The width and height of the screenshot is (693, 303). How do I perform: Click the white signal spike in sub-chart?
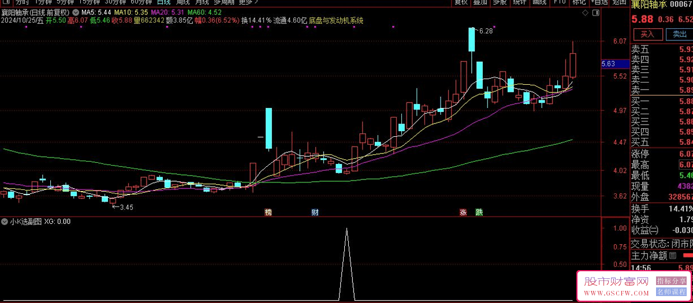click(x=346, y=264)
